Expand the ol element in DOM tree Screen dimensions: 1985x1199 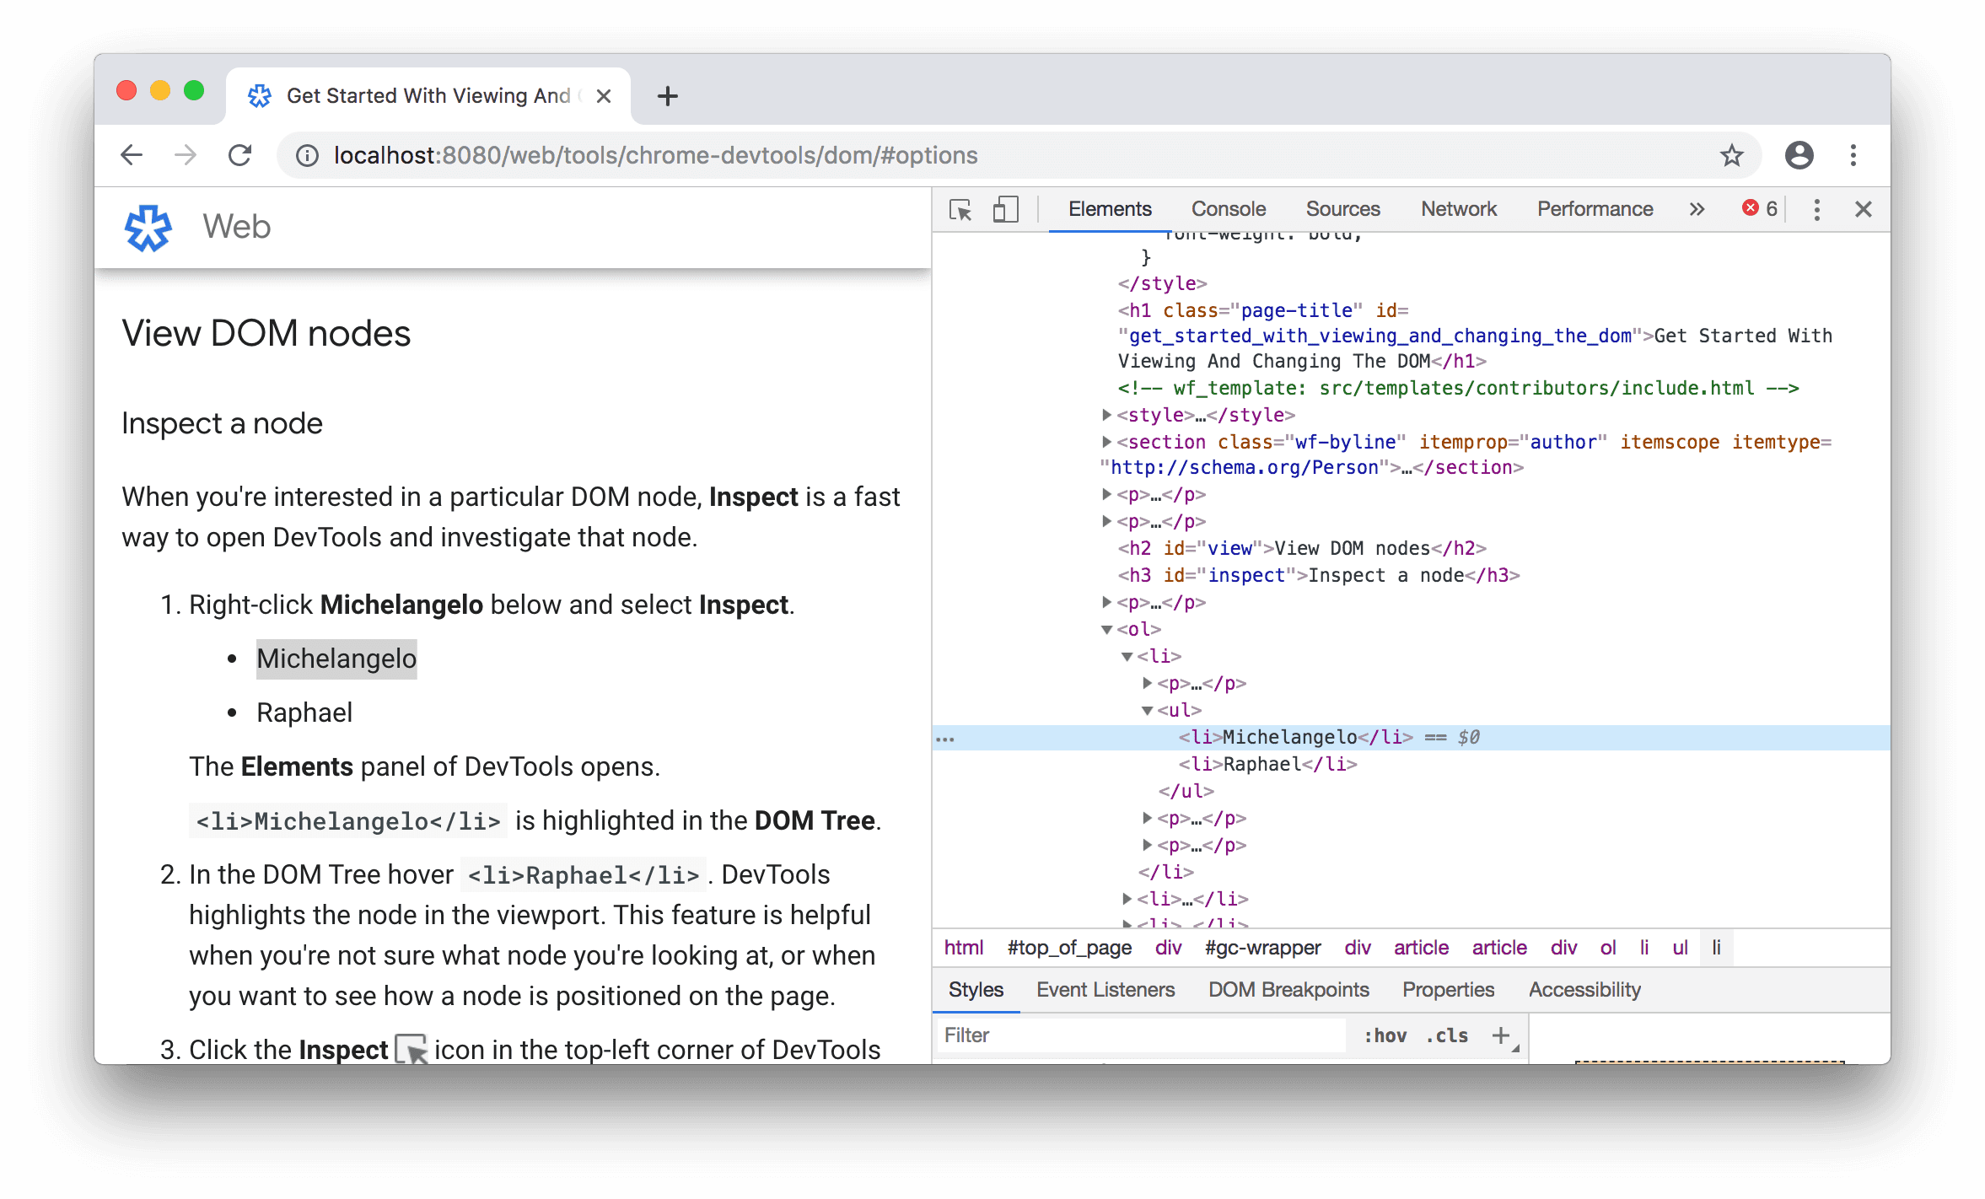click(1103, 629)
